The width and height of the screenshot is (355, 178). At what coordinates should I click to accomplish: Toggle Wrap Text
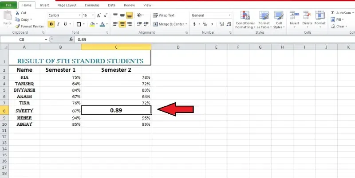(164, 15)
